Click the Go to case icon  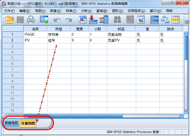tap(83, 20)
